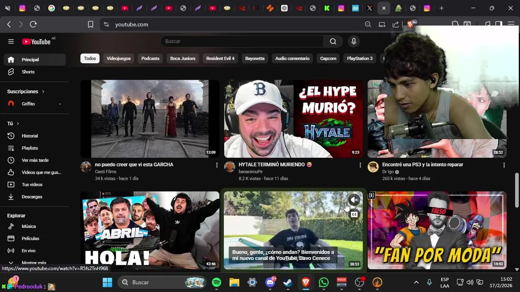Open Ver más tarde list
The image size is (520, 292).
tap(35, 160)
